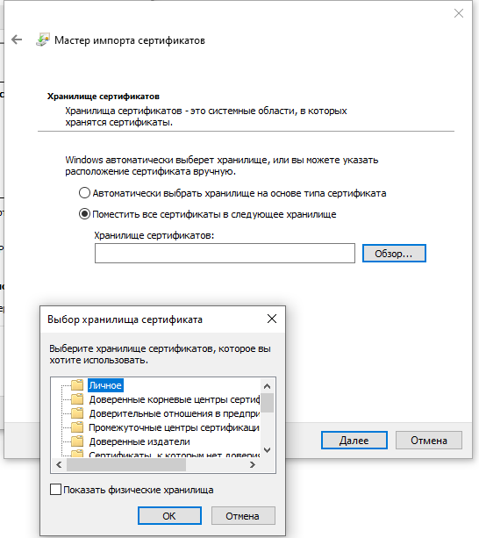Close the Выбор хранилища сертификата dialog
This screenshot has height=538, width=479.
[272, 319]
